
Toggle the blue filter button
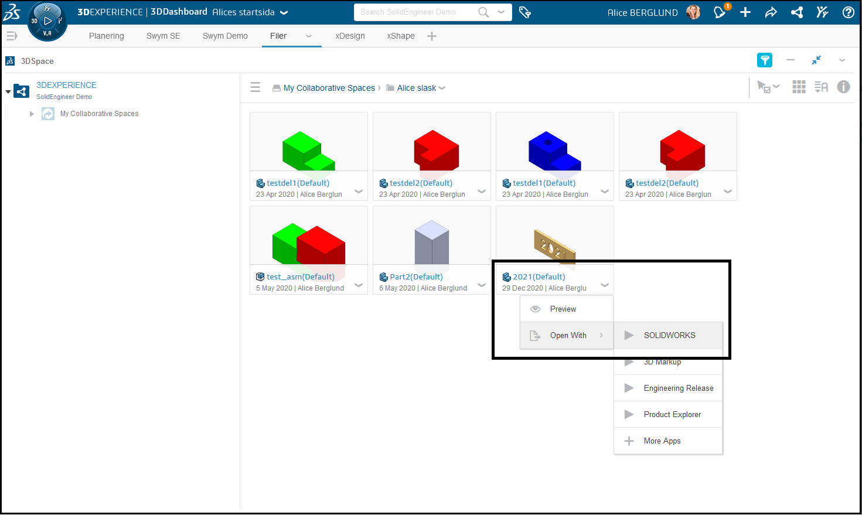pos(764,60)
